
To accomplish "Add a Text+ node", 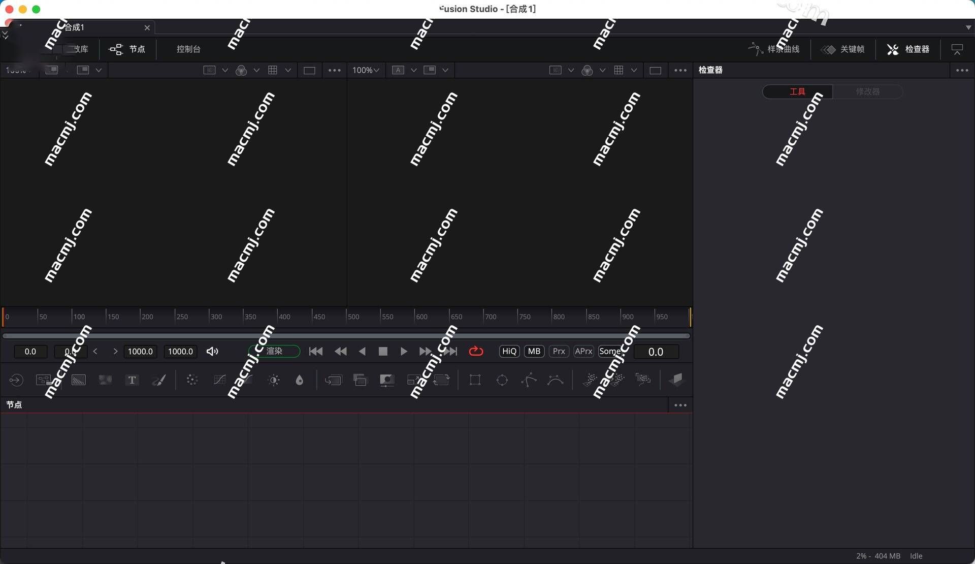I will coord(132,380).
